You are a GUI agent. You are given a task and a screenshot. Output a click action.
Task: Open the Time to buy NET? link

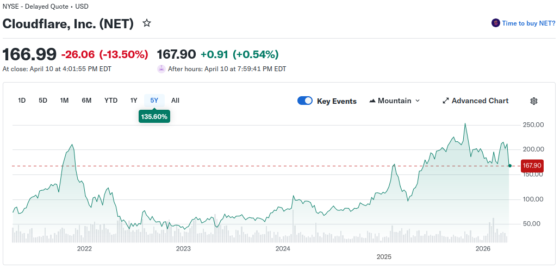point(528,23)
